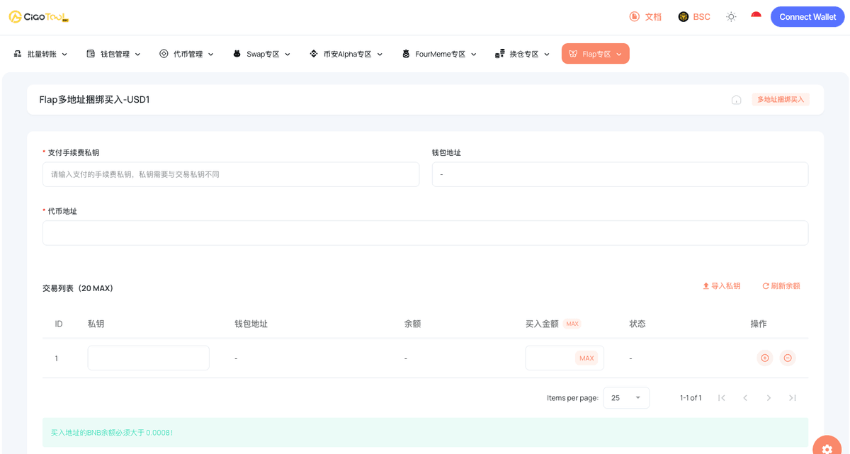The image size is (850, 454).
Task: Open the Flap专区 menu
Action: click(x=596, y=54)
